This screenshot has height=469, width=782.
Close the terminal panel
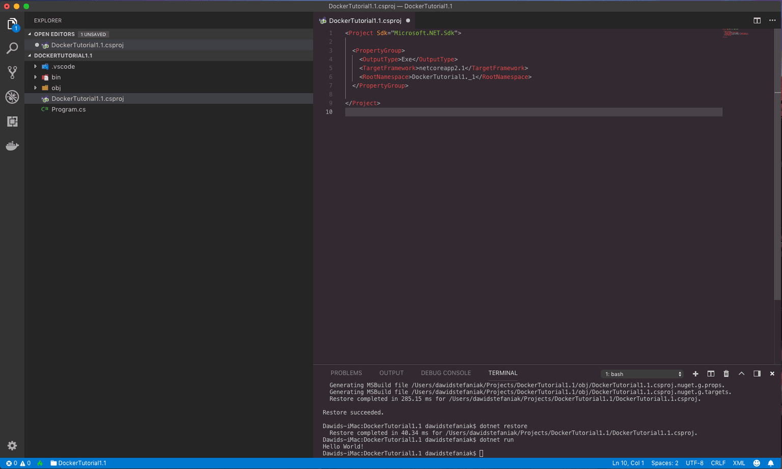[772, 374]
